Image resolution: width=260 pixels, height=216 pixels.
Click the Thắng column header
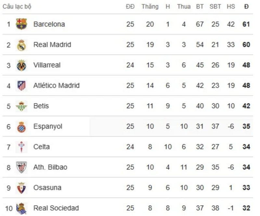[x=150, y=6]
